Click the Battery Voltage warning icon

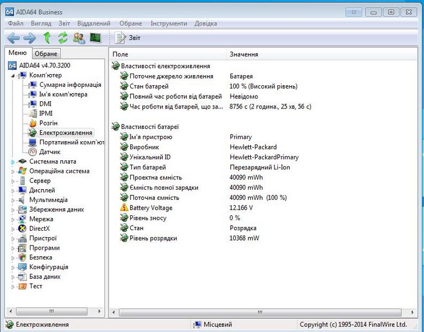pos(124,208)
